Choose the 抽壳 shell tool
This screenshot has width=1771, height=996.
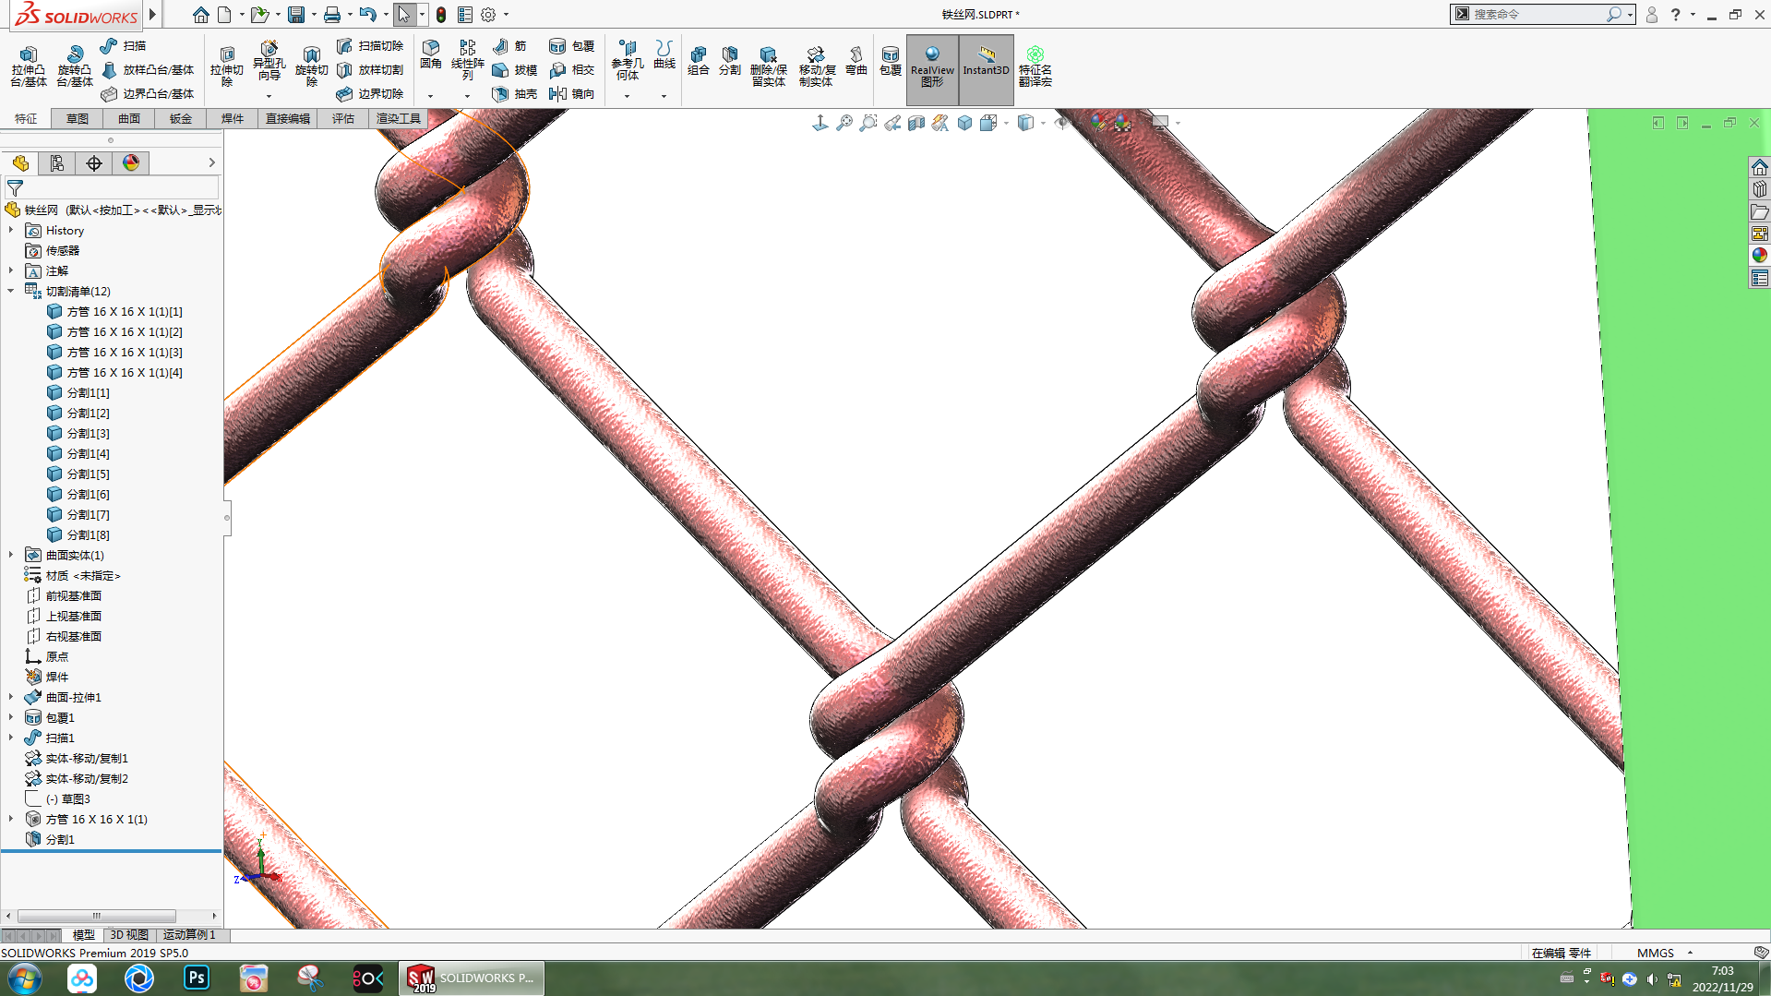click(515, 94)
